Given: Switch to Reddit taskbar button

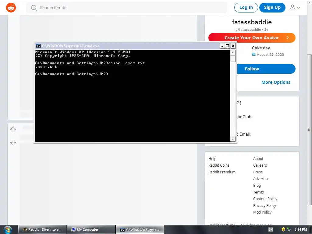Looking at the screenshot, I should click(x=42, y=230).
